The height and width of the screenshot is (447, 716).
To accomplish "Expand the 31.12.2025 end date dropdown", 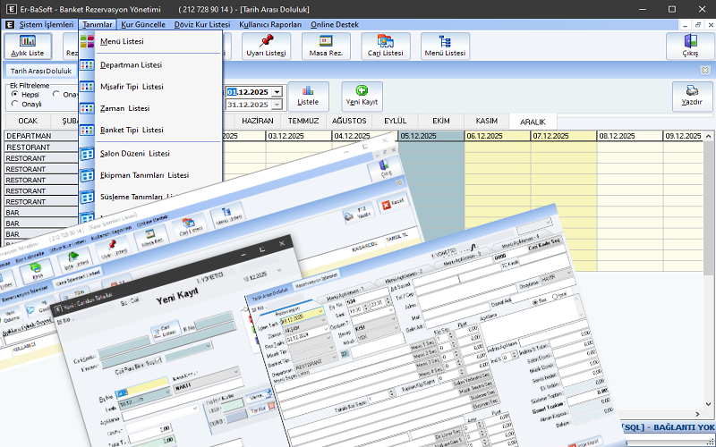I will (277, 105).
